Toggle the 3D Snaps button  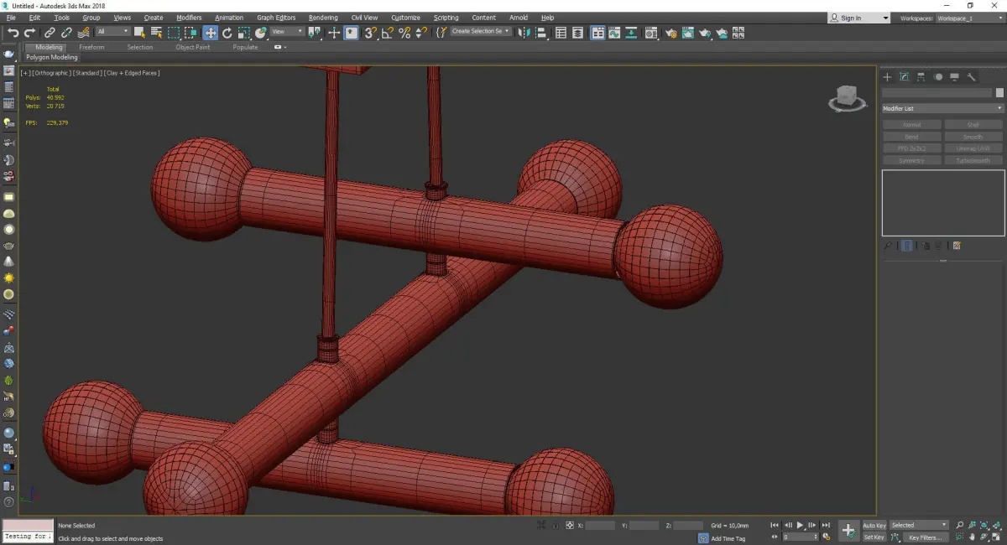tap(370, 33)
